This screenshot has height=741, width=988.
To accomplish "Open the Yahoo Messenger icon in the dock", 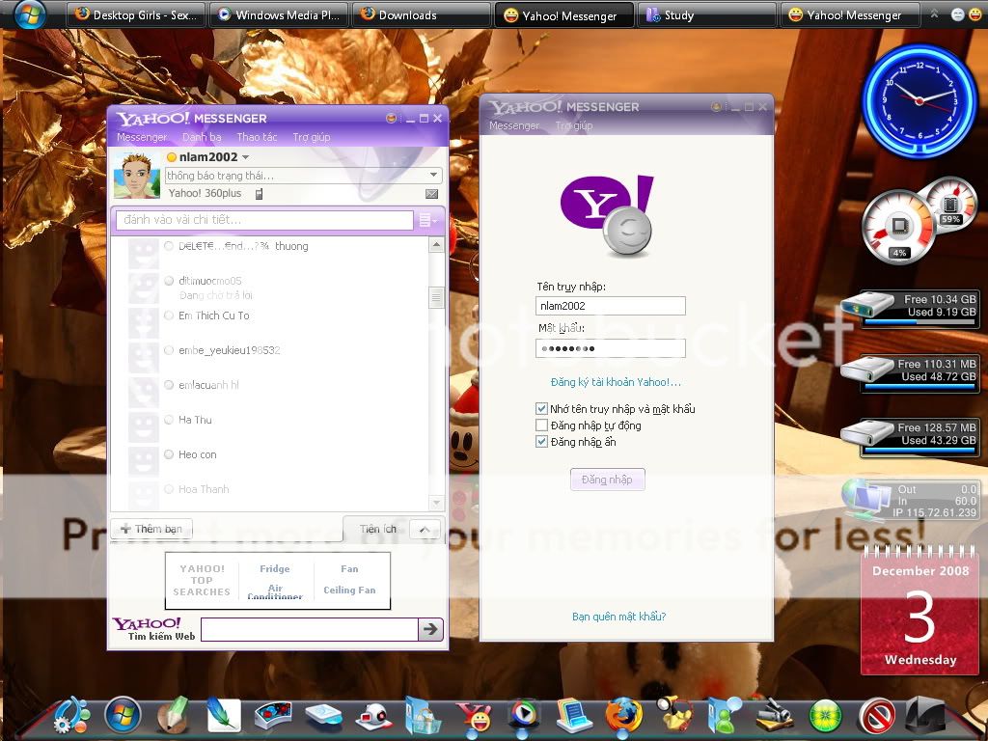I will (474, 717).
